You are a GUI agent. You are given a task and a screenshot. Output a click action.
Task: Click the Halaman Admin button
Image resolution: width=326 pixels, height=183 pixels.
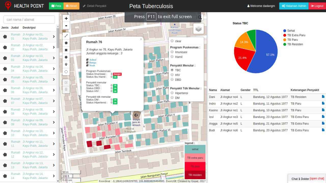[294, 6]
